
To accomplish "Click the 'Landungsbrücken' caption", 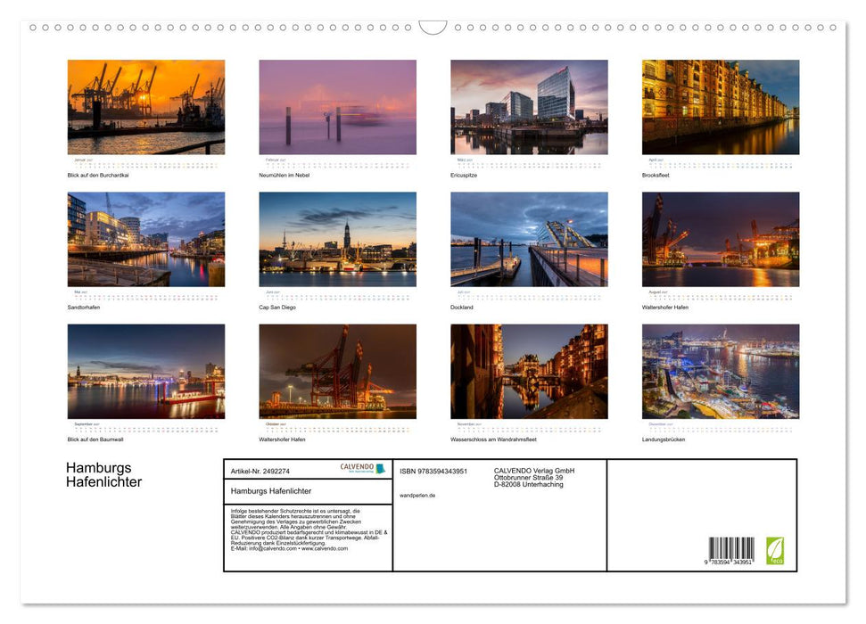I will click(664, 439).
